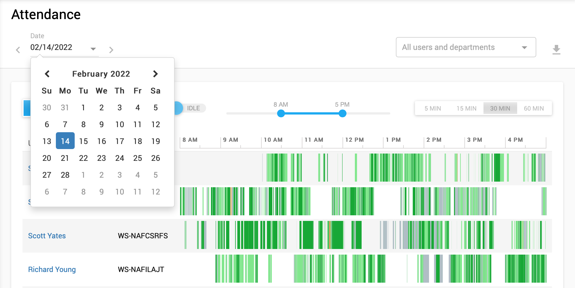Click the partially visible blue toggle icon
Screen dimensions: 575x288
pyautogui.click(x=27, y=108)
